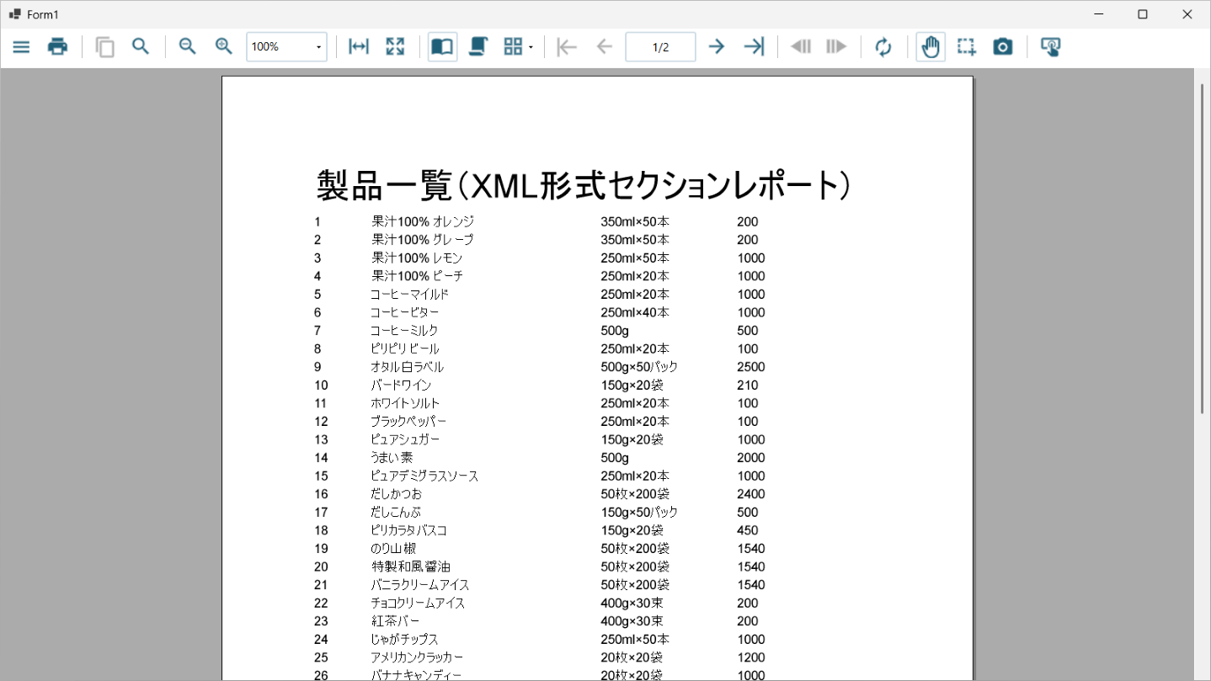This screenshot has width=1211, height=681.
Task: Go to the first page
Action: pos(568,47)
